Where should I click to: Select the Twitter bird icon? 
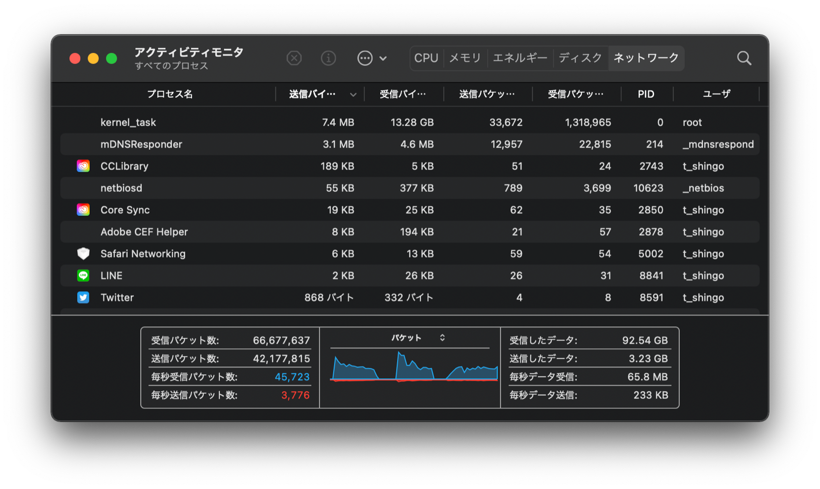[83, 297]
